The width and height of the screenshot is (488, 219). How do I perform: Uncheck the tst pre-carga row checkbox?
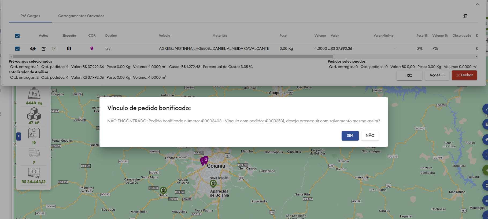click(x=17, y=49)
